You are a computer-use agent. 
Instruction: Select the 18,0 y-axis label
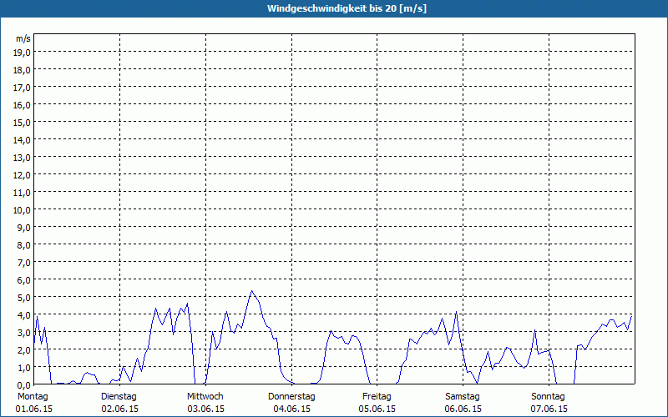tap(23, 70)
